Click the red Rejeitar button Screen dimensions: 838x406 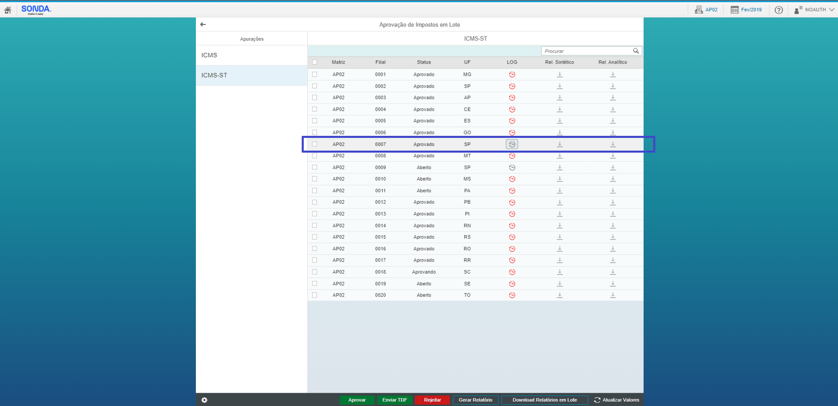point(432,400)
